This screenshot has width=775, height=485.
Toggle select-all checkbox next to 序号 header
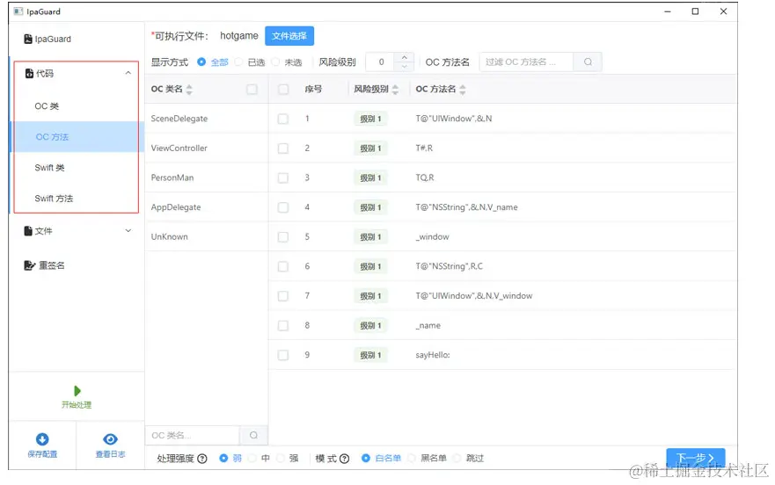coord(283,89)
